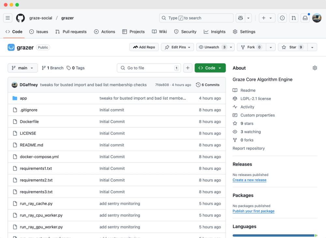Screen dimensions: 326x238
Task: Expand the Star lists dropdown arrow
Action: [312, 47]
